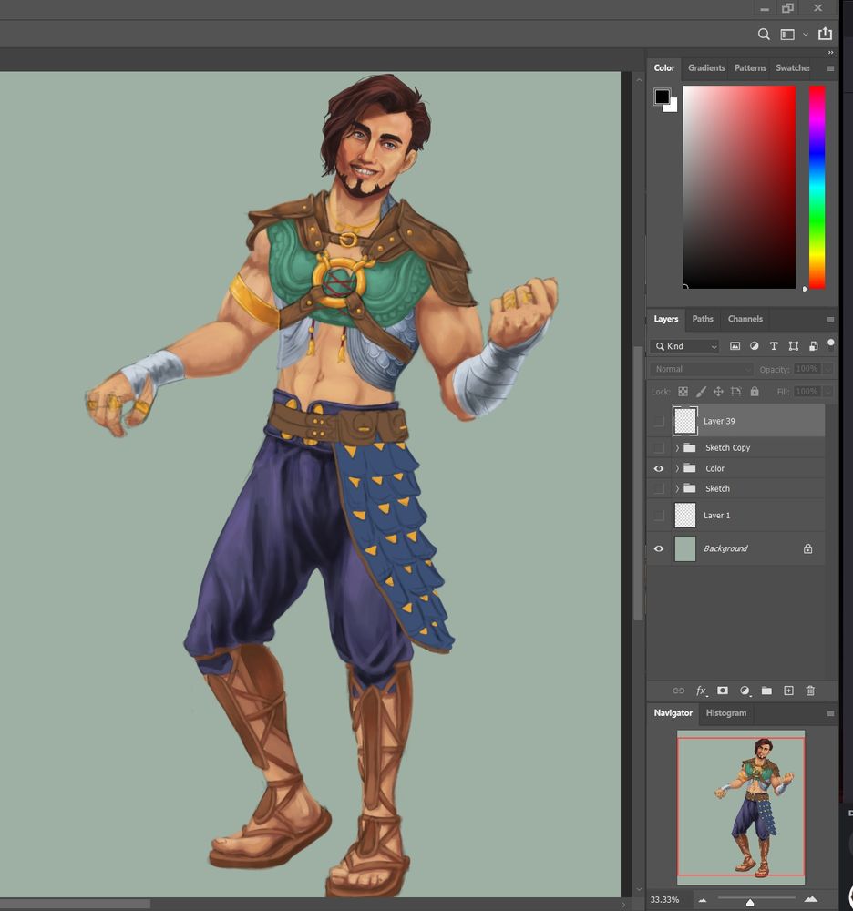Click the delete layer trash icon
This screenshot has width=853, height=911.
coord(810,691)
